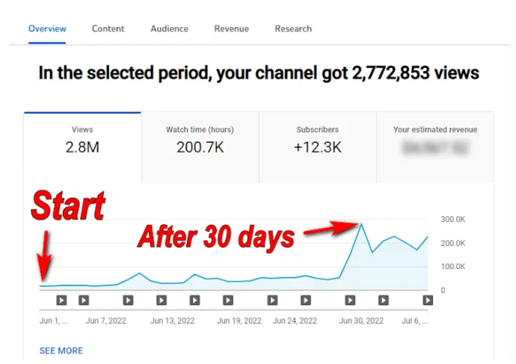Open the Research tab
The image size is (516, 364).
293,28
